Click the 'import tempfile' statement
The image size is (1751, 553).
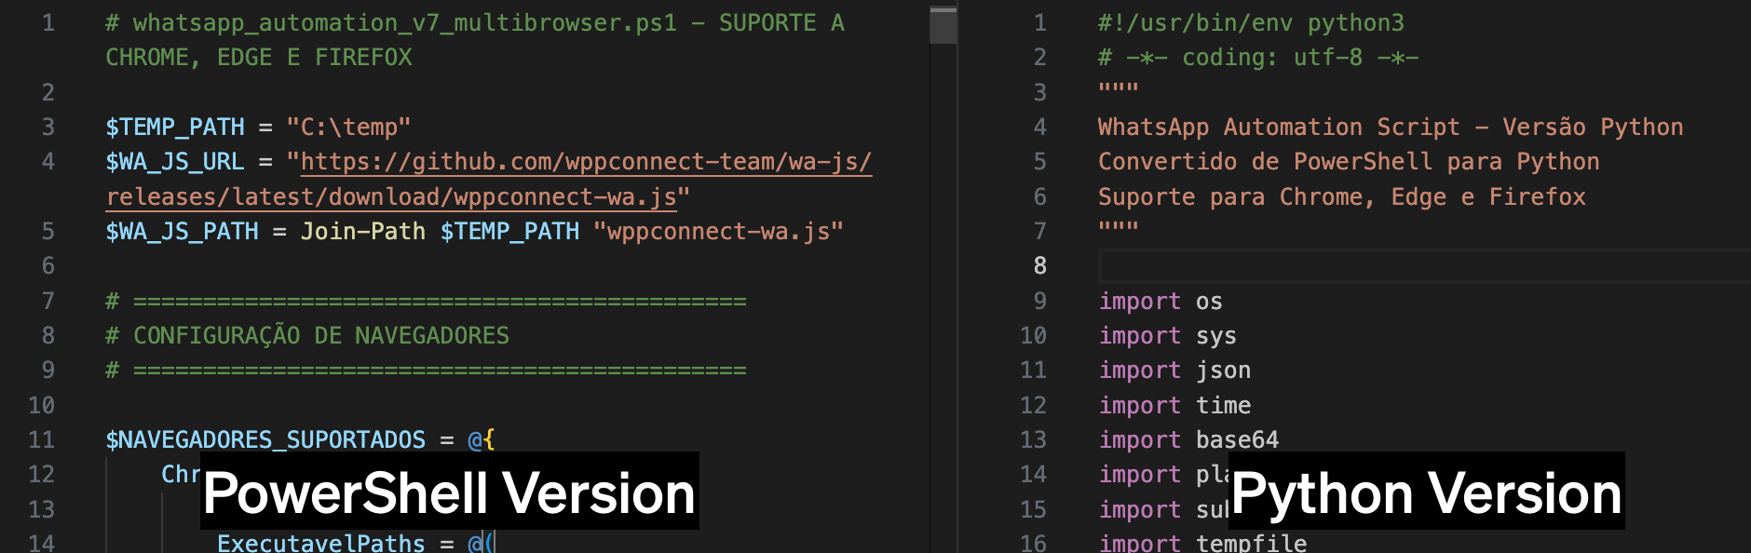click(1202, 543)
